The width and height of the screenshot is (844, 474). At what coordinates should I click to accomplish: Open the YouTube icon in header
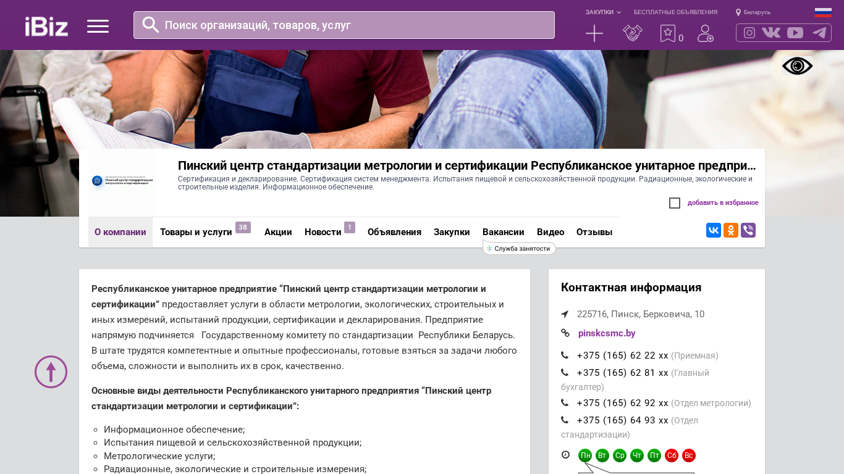click(795, 33)
